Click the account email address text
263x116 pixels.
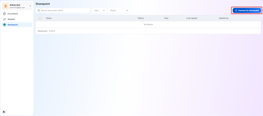[x=17, y=7]
